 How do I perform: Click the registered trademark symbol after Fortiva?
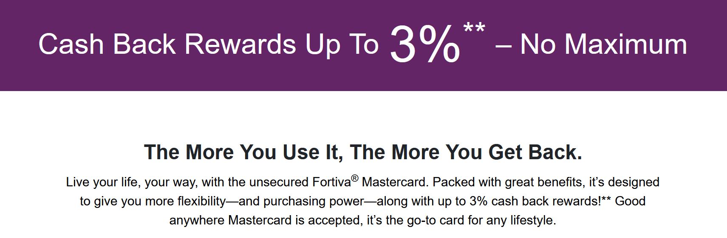[355, 178]
